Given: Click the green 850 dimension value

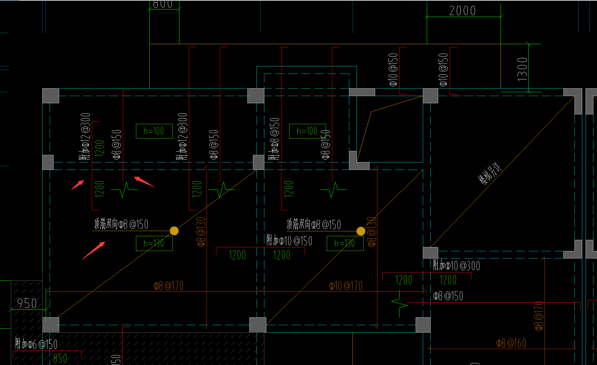Looking at the screenshot, I should (x=60, y=358).
